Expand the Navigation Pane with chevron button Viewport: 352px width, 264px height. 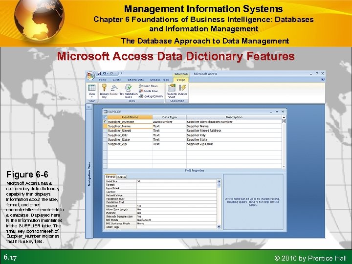coord(88,107)
